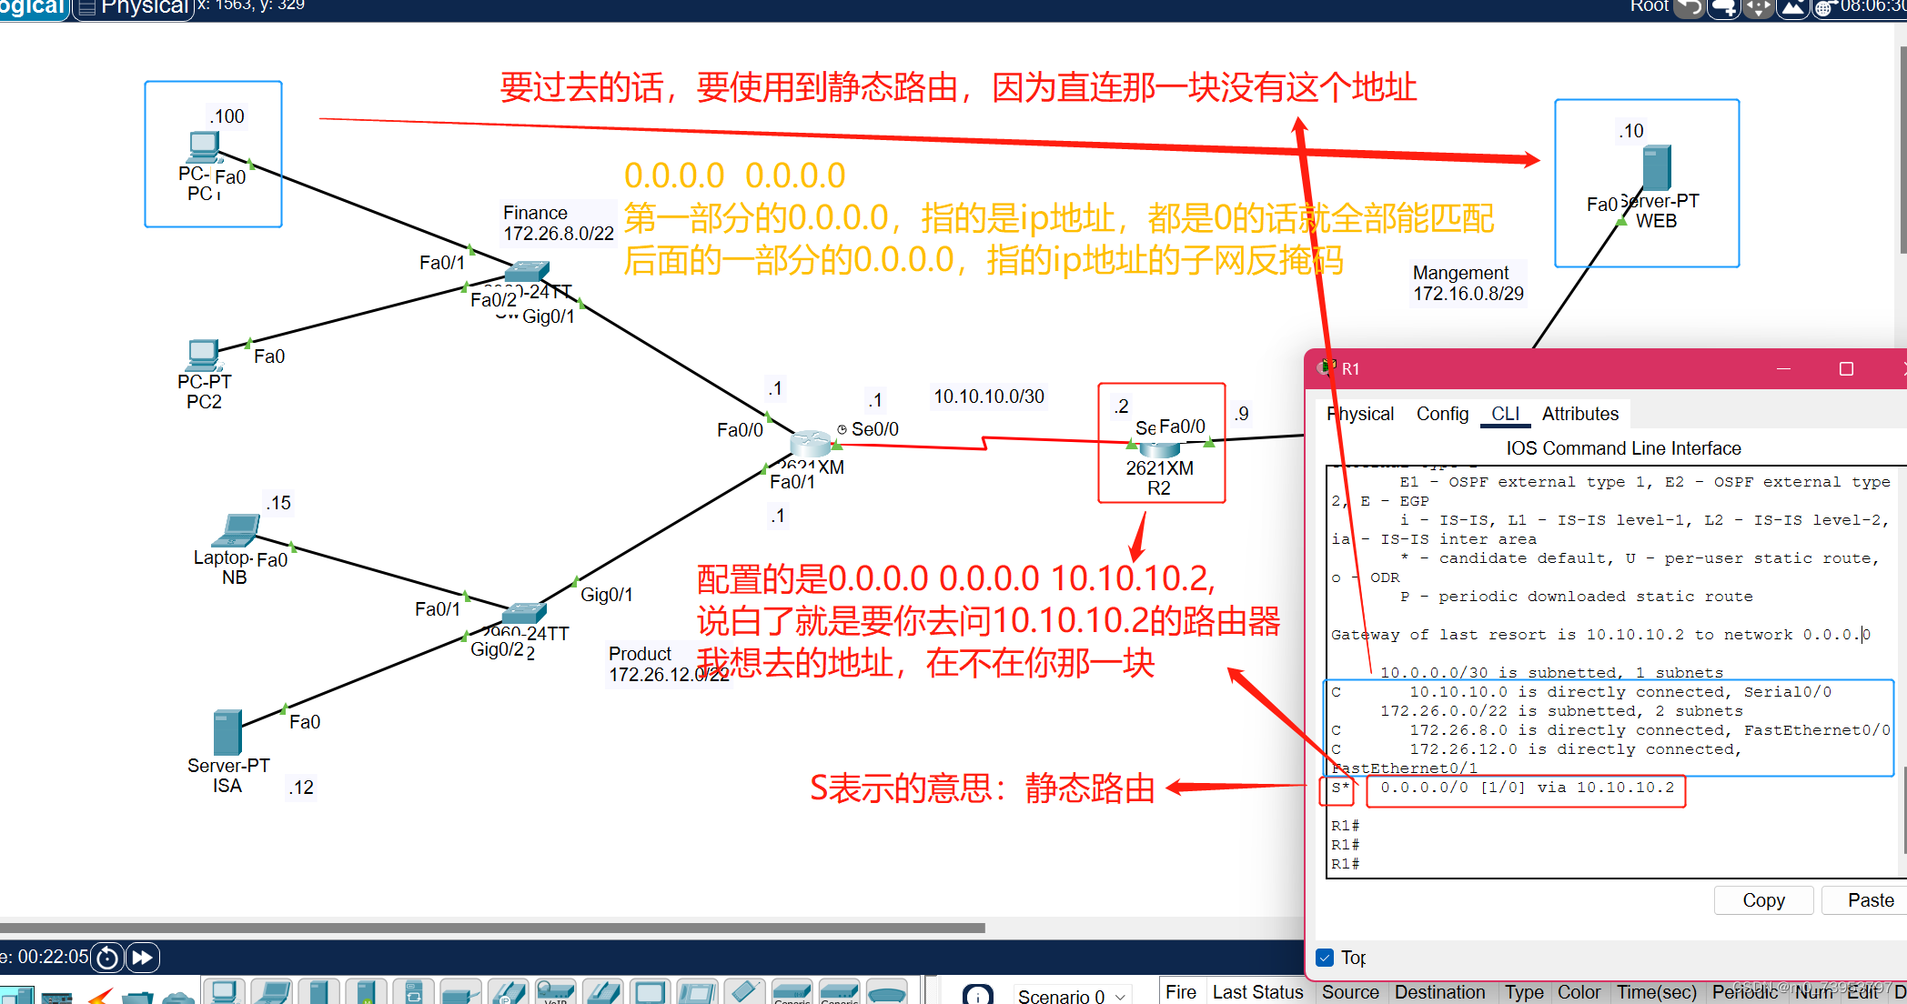The height and width of the screenshot is (1004, 1907).
Task: Expand the Periodic column options
Action: coord(1745,992)
